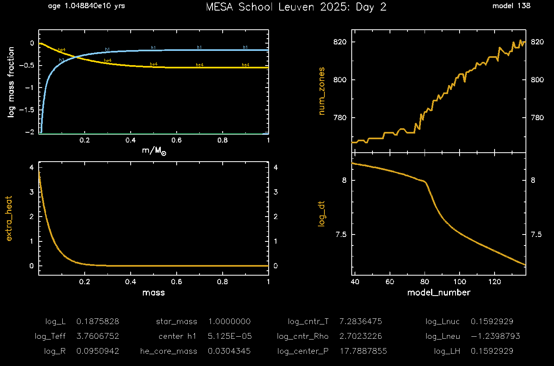This screenshot has height=366, width=554.
Task: Select the he_core_mass value 0.0304345
Action: click(229, 351)
